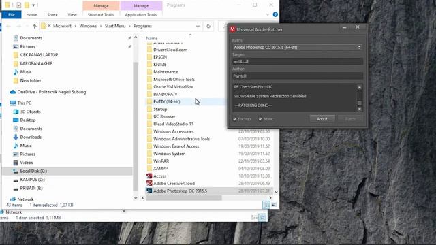Click the horizontal scrollbar in file list
The image size is (436, 245).
click(x=184, y=198)
